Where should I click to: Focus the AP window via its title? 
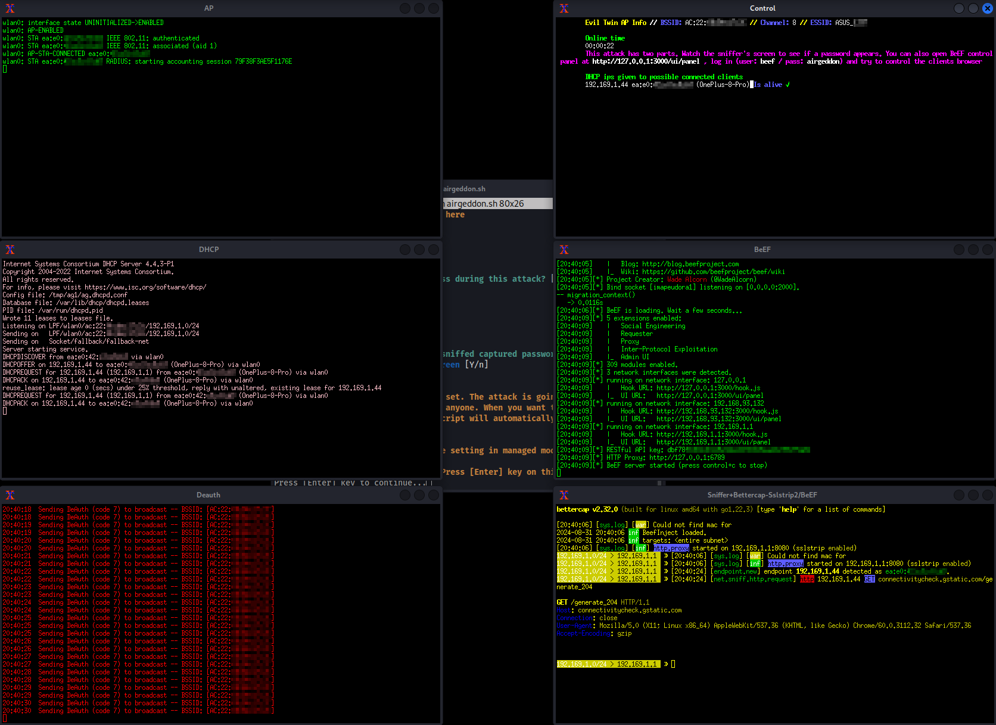pos(208,8)
